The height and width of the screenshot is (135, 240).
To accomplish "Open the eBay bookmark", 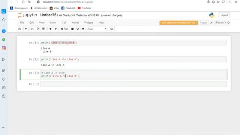I will click(x=54, y=8).
